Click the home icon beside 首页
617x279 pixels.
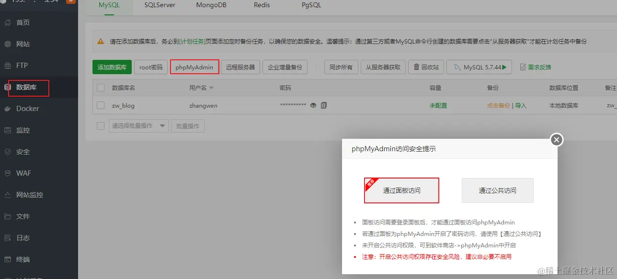pyautogui.click(x=8, y=22)
